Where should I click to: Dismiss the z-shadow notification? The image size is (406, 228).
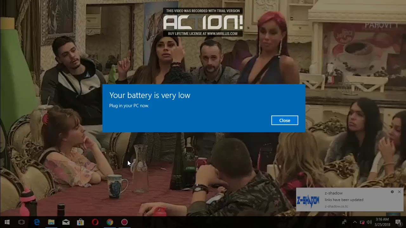[399, 192]
